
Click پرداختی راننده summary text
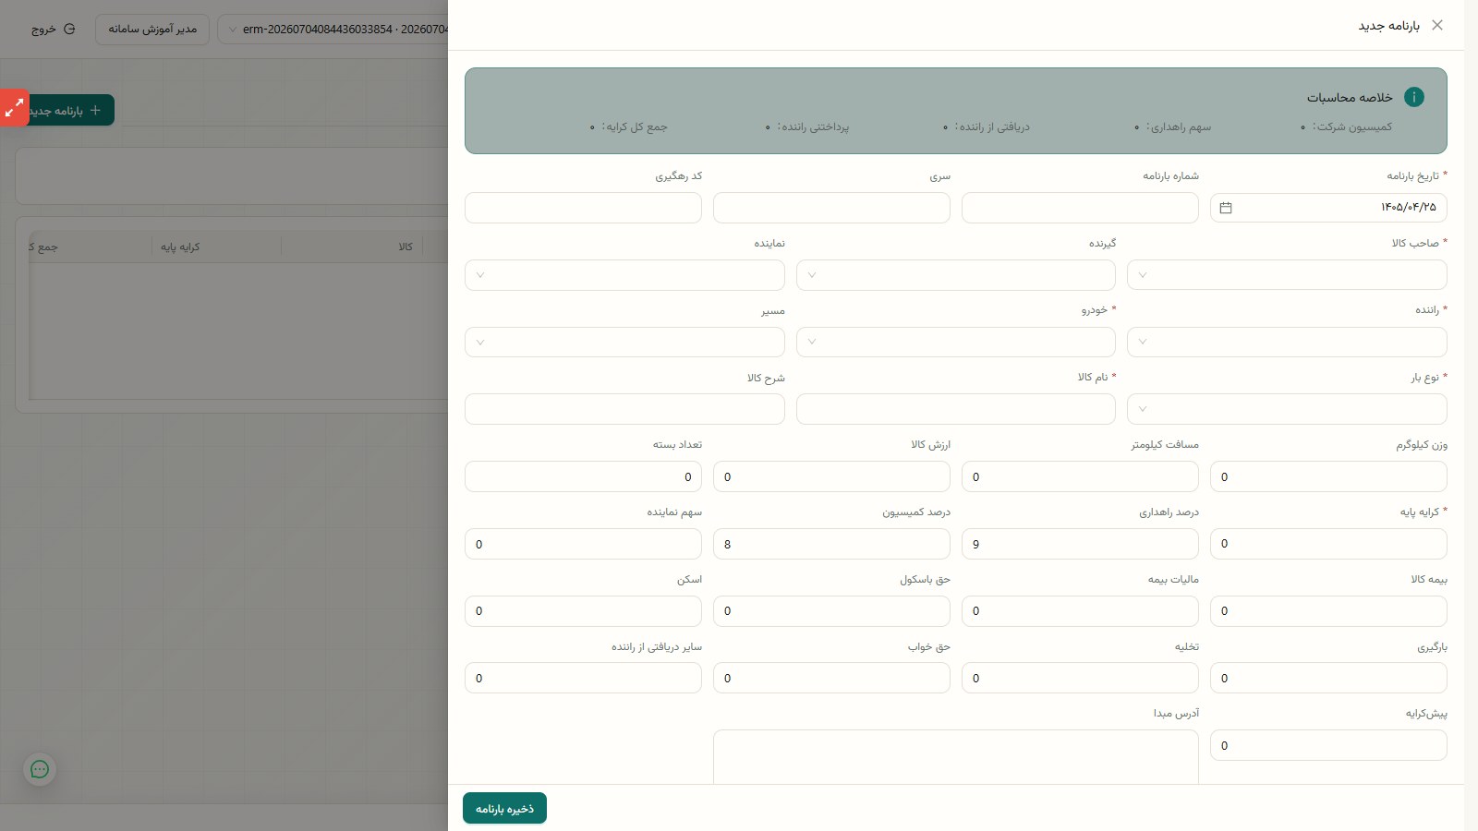[x=813, y=126]
